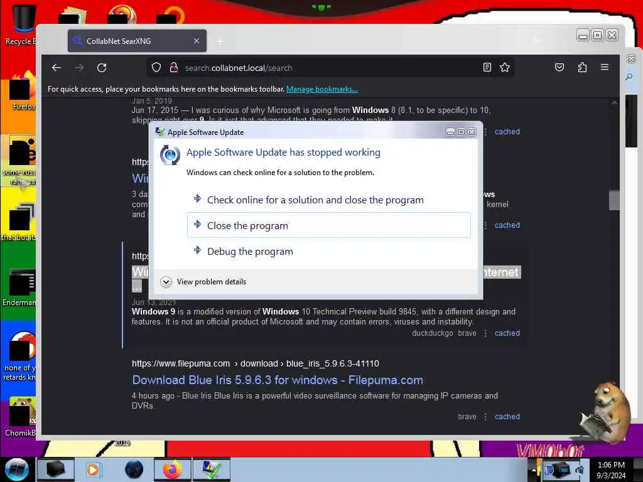The image size is (643, 482).
Task: Open the Windows Media Player taskbar icon
Action: (94, 469)
